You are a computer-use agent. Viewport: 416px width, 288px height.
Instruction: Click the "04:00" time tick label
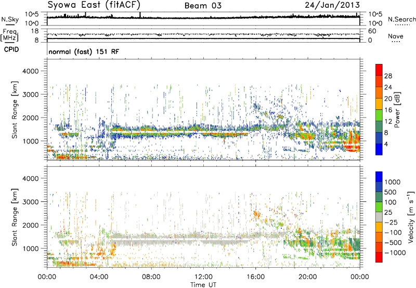(x=99, y=277)
